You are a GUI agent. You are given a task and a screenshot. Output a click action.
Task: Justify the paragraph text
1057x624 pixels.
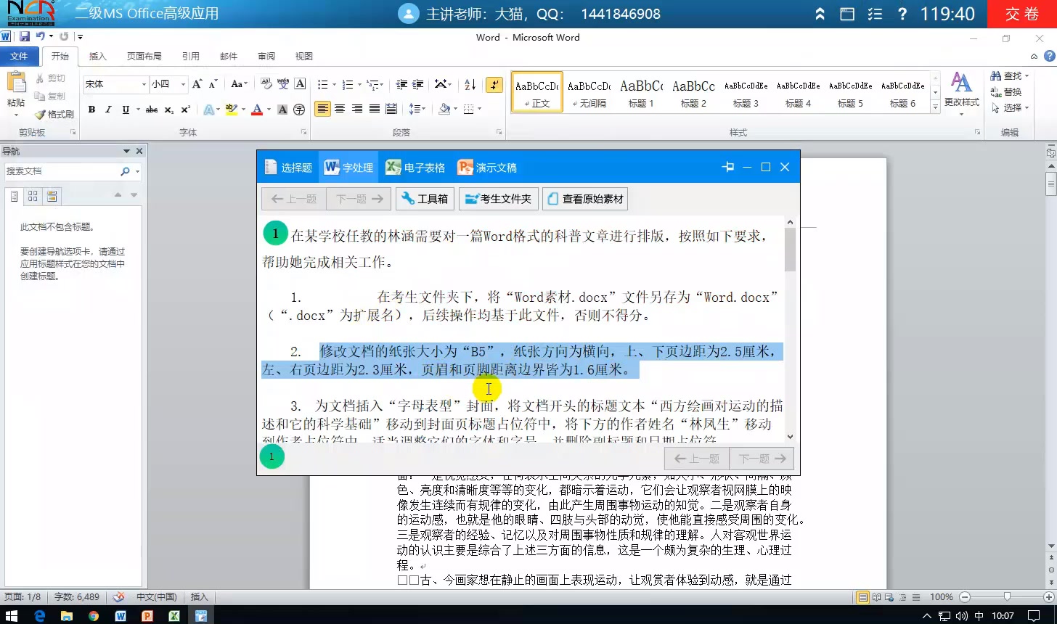375,110
